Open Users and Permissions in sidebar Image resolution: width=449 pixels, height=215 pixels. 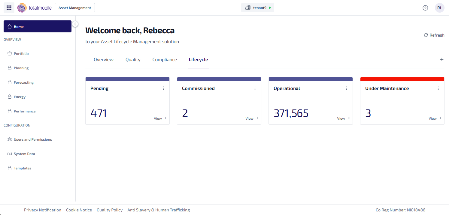tap(33, 139)
